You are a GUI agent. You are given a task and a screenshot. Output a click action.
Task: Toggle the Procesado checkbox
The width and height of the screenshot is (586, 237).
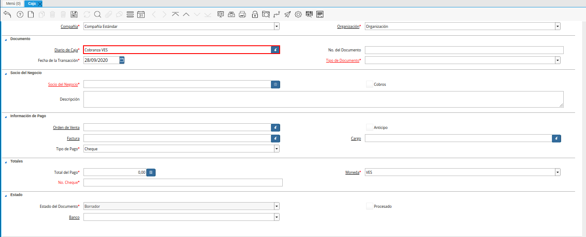click(x=370, y=206)
